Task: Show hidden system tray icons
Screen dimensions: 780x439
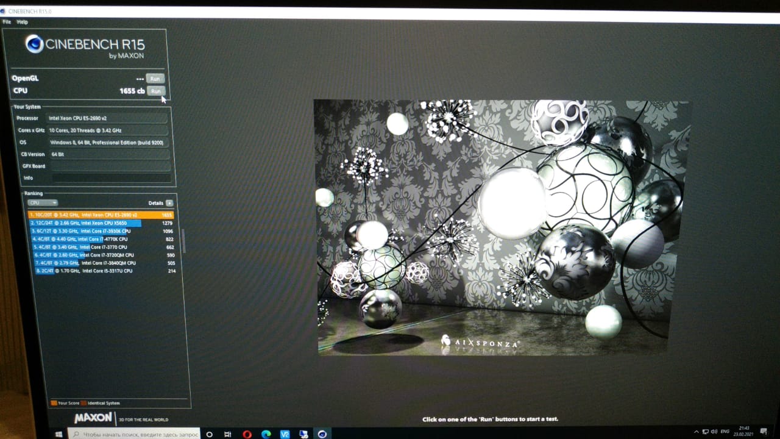Action: coord(697,431)
